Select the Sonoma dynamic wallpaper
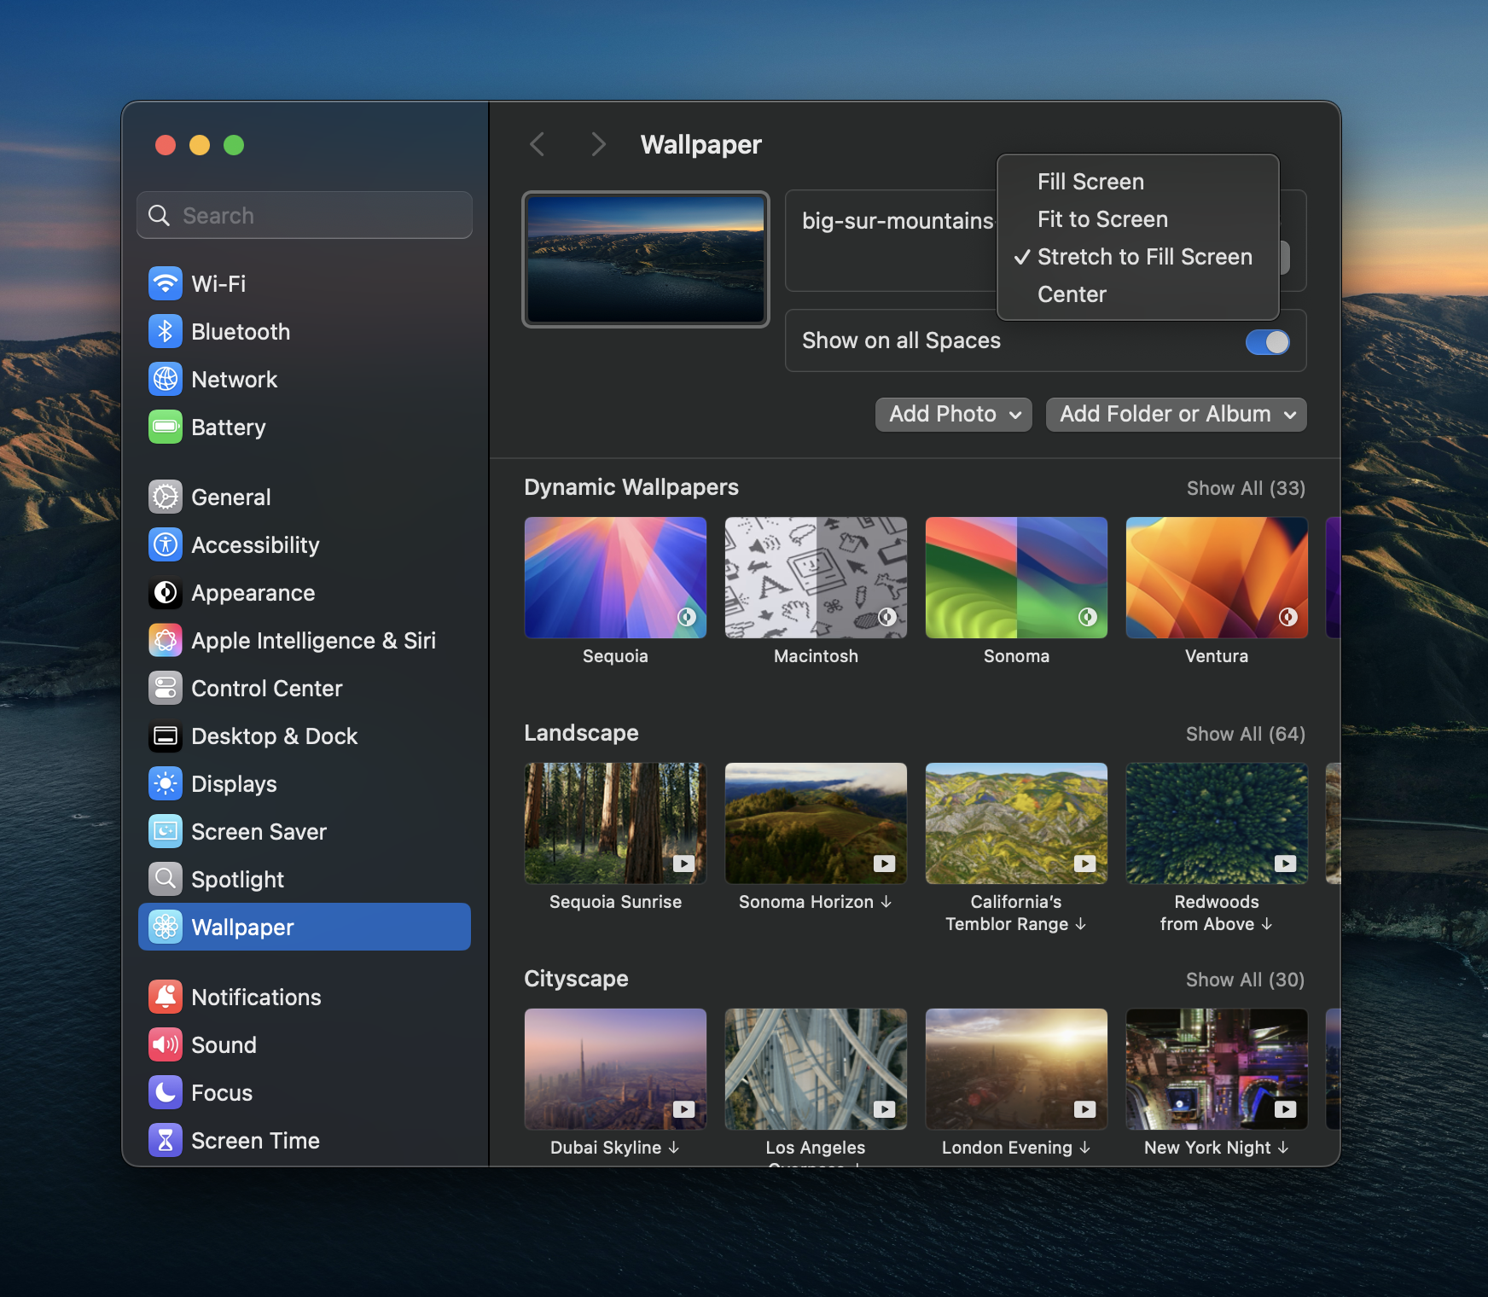The height and width of the screenshot is (1297, 1488). 1016,578
